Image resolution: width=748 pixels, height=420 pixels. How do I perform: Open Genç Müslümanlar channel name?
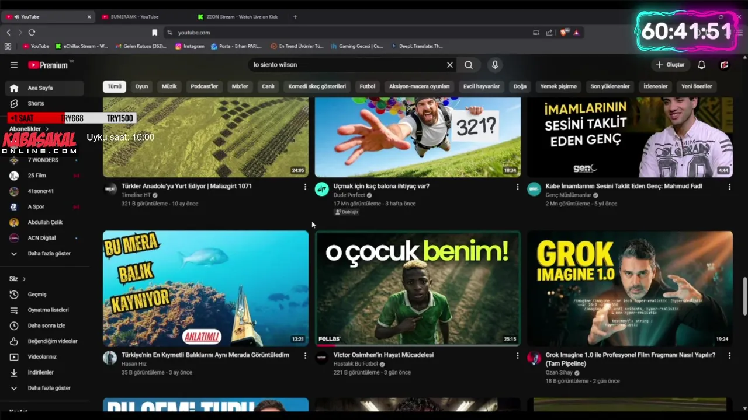568,195
